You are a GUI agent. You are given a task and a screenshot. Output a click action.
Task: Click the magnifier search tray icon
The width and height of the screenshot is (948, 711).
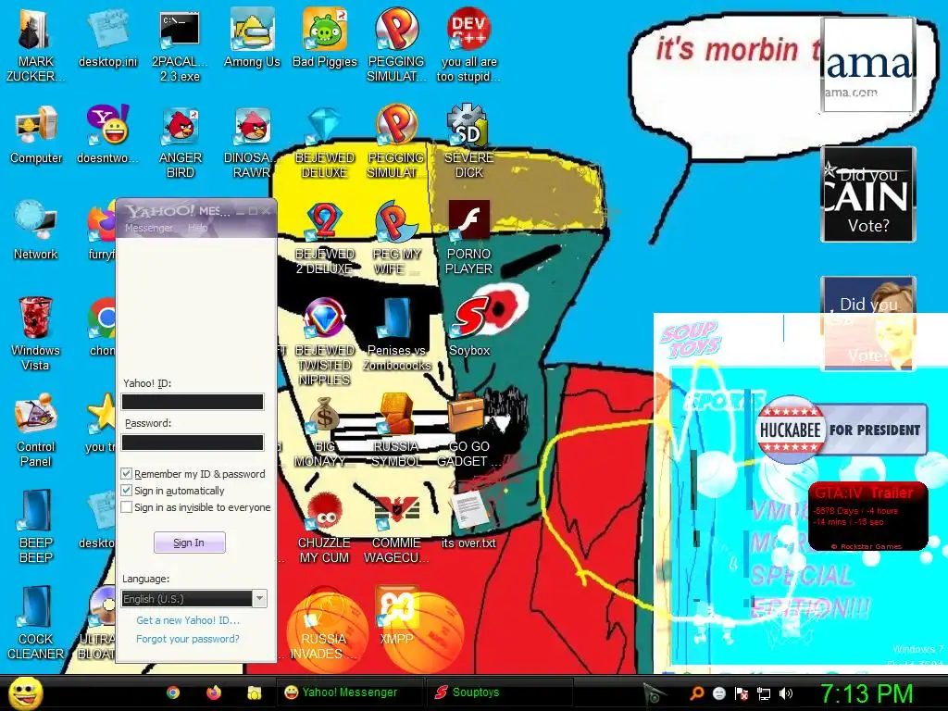pyautogui.click(x=696, y=693)
